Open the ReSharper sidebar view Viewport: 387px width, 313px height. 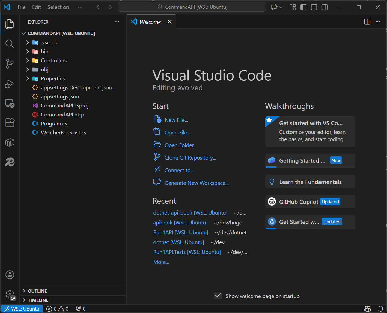pos(10,162)
